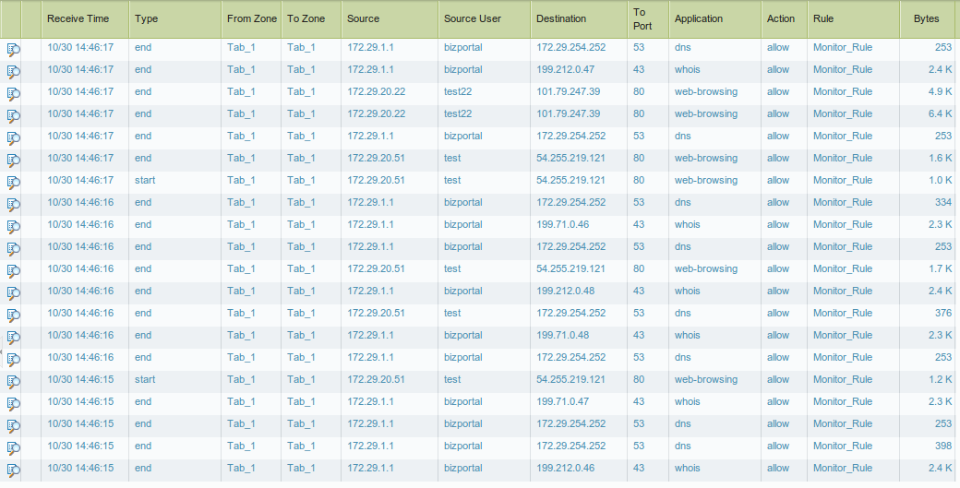Click magnifier icon for the 1.7 K row
This screenshot has width=960, height=488.
(13, 270)
